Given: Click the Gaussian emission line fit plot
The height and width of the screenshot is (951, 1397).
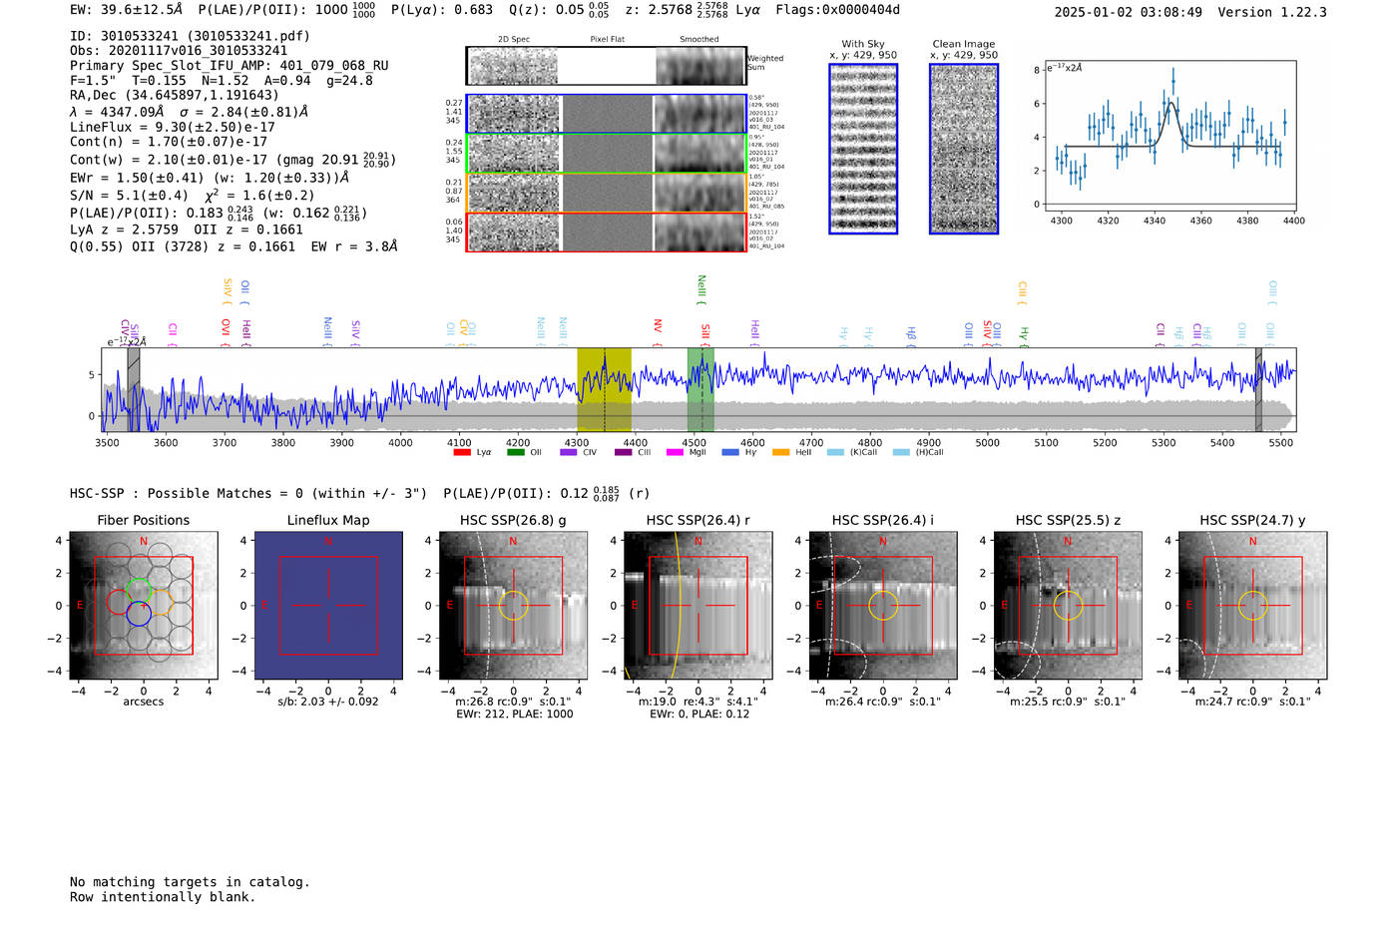Looking at the screenshot, I should coord(1169,137).
